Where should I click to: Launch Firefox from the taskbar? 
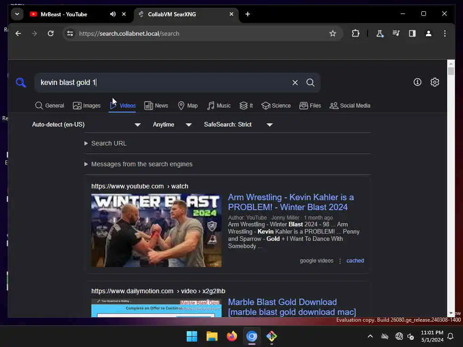tap(232, 336)
